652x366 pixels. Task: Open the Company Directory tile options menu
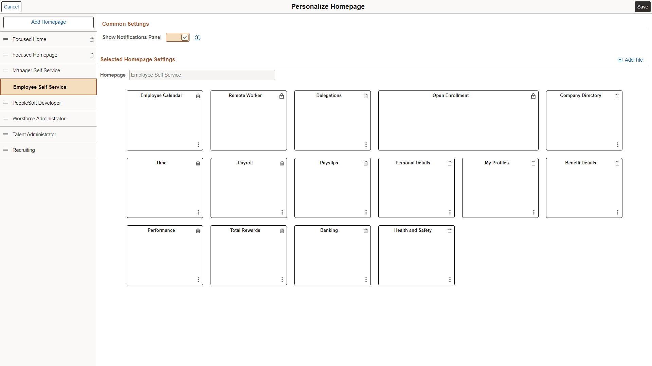pyautogui.click(x=617, y=144)
